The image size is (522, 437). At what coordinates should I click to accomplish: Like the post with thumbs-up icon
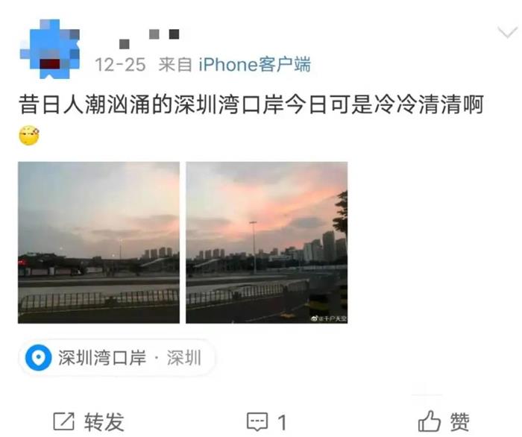[x=430, y=421]
